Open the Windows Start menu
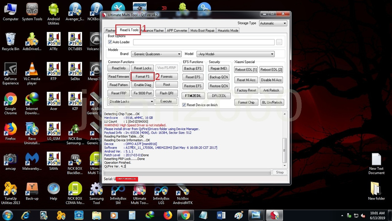 pos(7,215)
